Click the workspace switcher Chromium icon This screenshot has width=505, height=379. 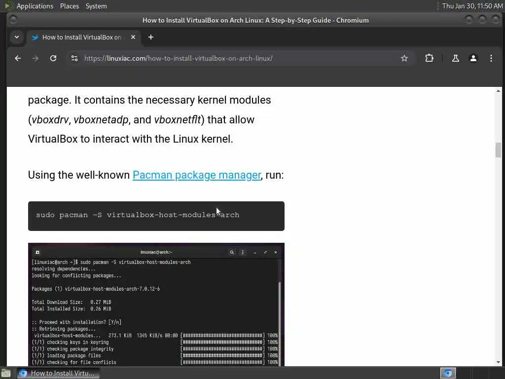448,373
